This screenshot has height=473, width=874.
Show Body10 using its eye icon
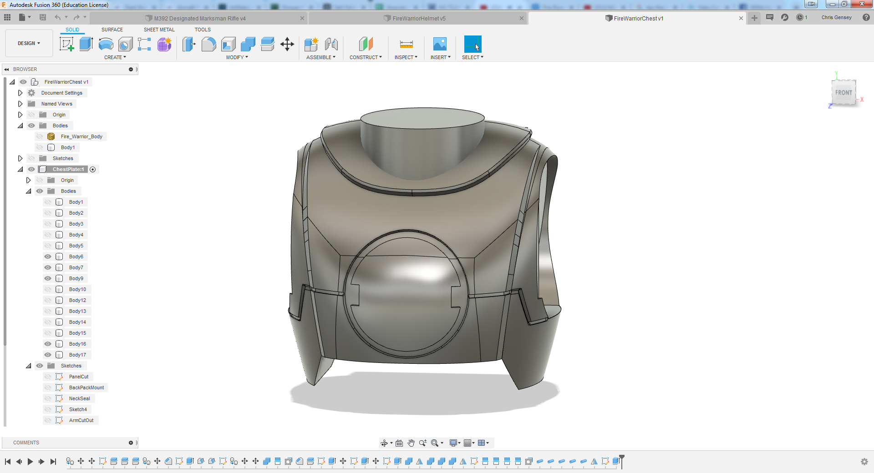point(48,289)
